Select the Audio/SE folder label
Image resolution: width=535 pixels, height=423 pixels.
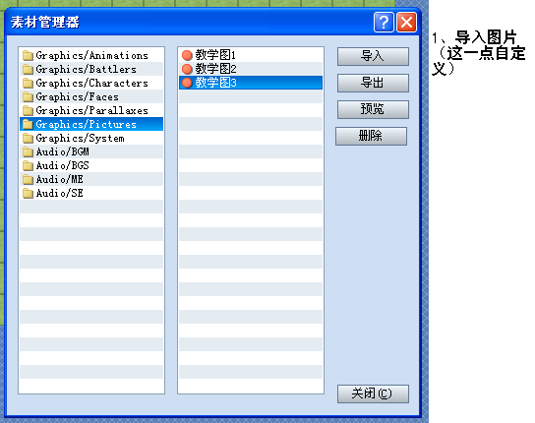click(x=59, y=193)
